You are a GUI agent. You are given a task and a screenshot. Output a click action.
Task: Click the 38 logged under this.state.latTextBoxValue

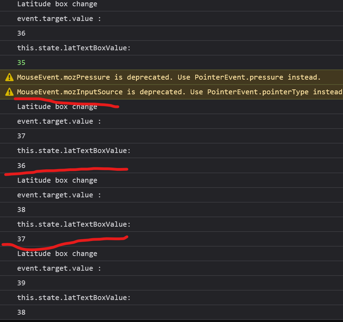pos(21,312)
